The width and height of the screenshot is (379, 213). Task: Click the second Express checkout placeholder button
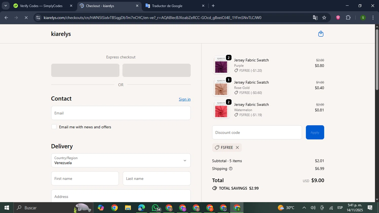coord(157,70)
